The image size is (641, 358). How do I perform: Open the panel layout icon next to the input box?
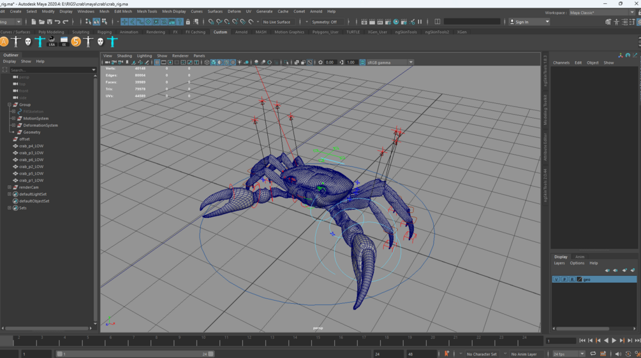click(x=438, y=22)
